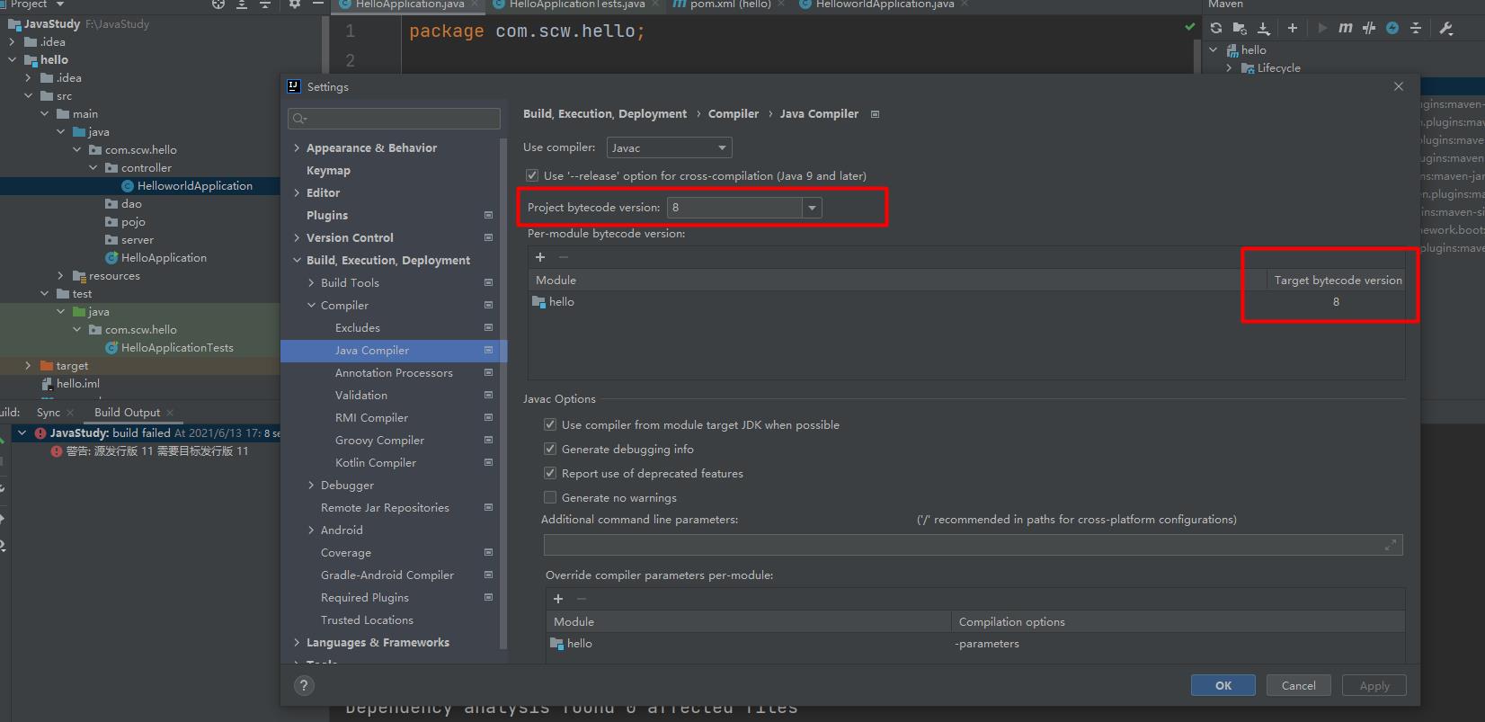Expand Appearance & Behavior settings section
This screenshot has height=722, width=1485.
click(297, 147)
